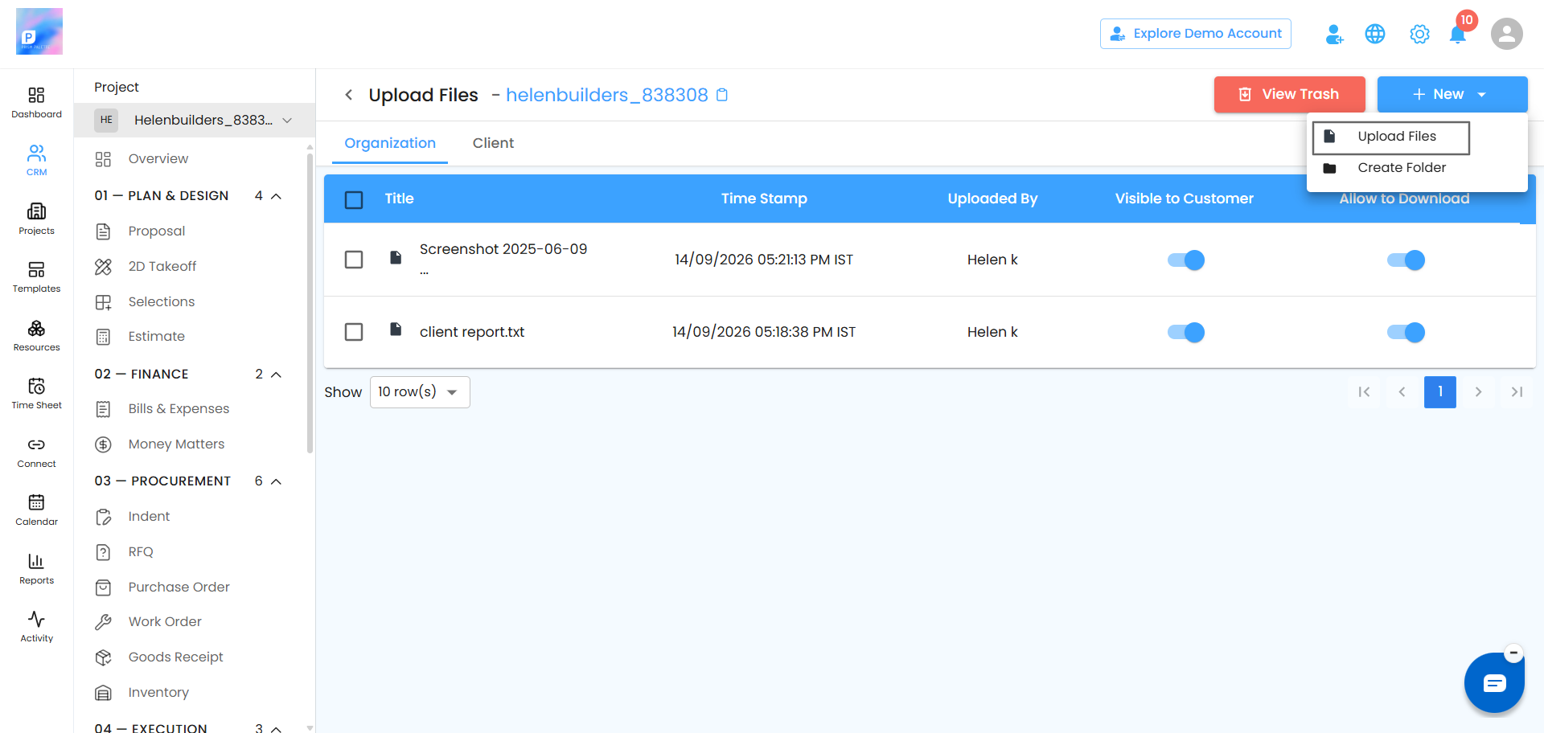Viewport: 1544px width, 733px height.
Task: Open the CRM sidebar icon
Action: pos(36,160)
